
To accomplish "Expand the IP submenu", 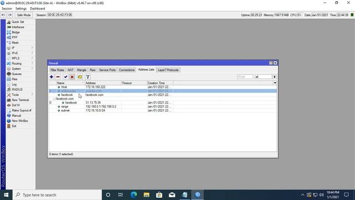I will 21,48.
